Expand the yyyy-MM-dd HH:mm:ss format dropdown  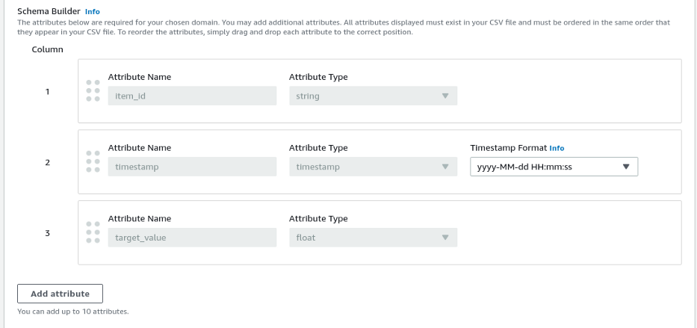point(554,167)
